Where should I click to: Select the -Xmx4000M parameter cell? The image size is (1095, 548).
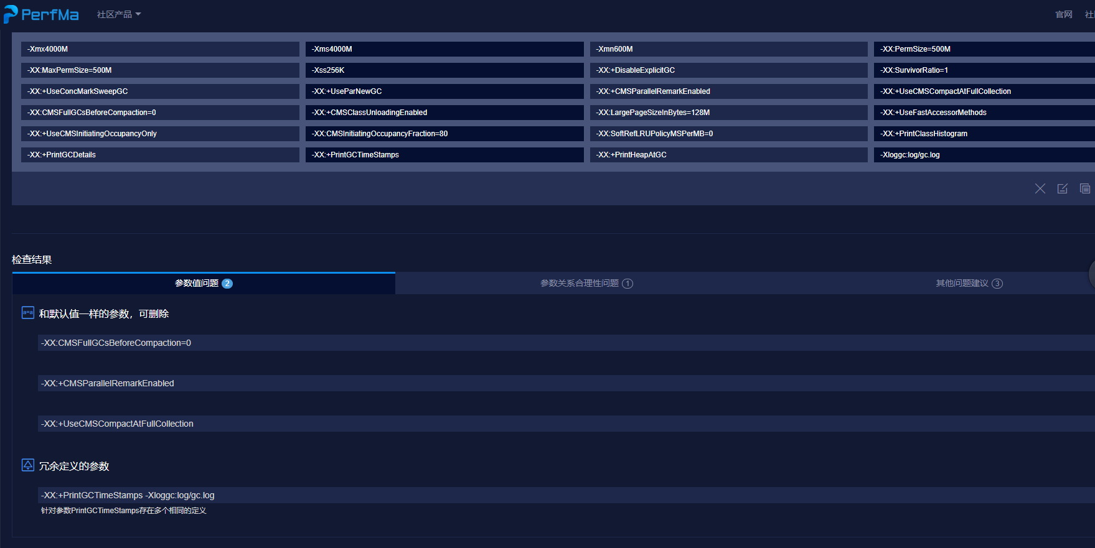point(160,49)
